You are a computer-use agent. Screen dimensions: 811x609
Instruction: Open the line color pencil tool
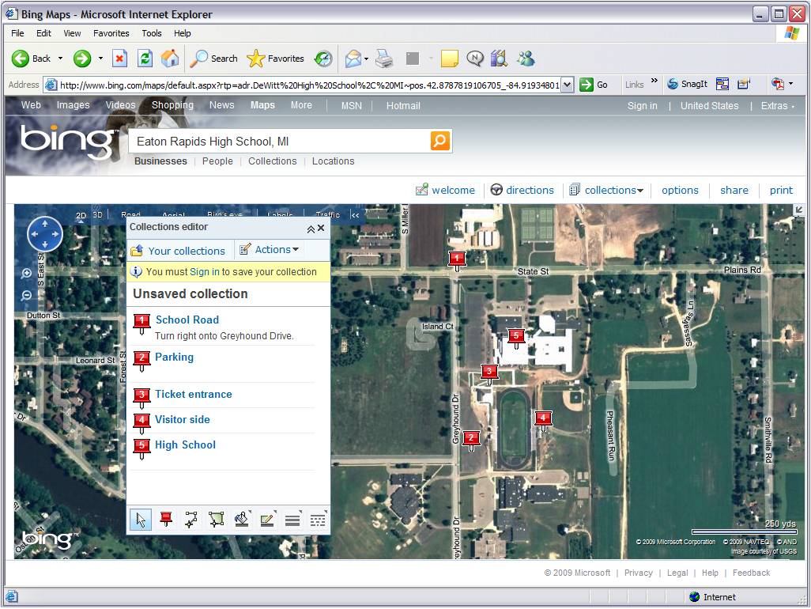[267, 520]
